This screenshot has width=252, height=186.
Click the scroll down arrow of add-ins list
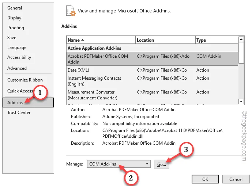click(x=241, y=101)
